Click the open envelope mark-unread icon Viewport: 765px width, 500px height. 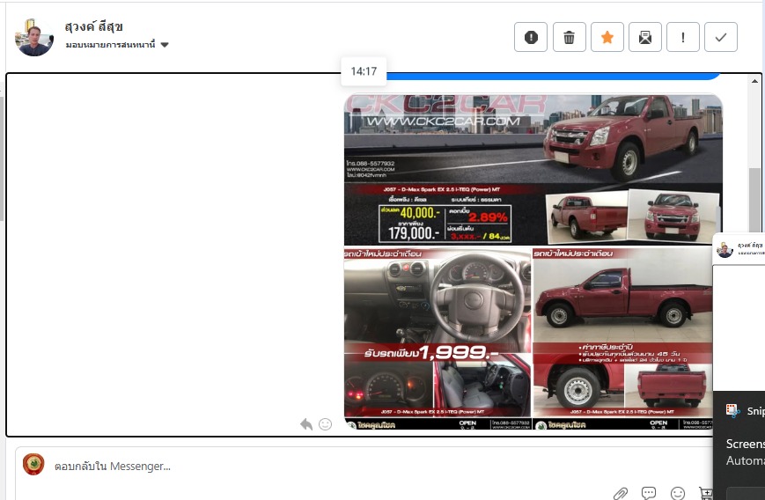[644, 37]
